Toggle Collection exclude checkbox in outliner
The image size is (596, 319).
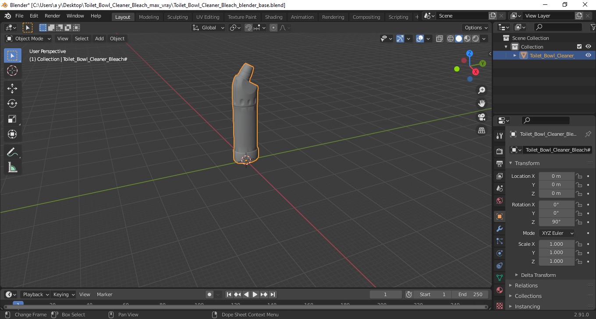pyautogui.click(x=579, y=46)
